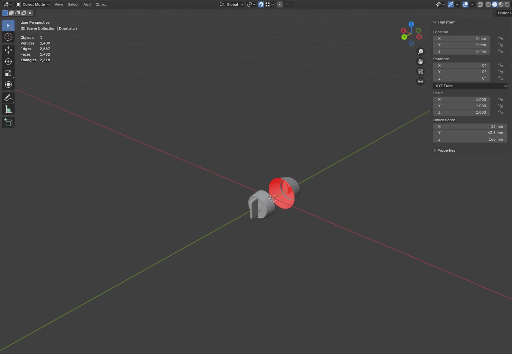Choose the Add Cube tool
512x354 pixels.
pos(8,122)
